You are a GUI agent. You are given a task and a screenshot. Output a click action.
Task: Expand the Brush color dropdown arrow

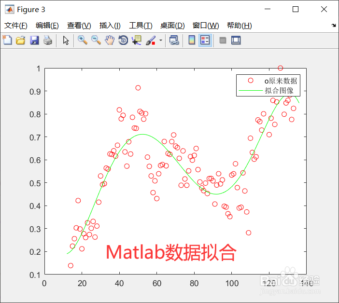(x=161, y=40)
